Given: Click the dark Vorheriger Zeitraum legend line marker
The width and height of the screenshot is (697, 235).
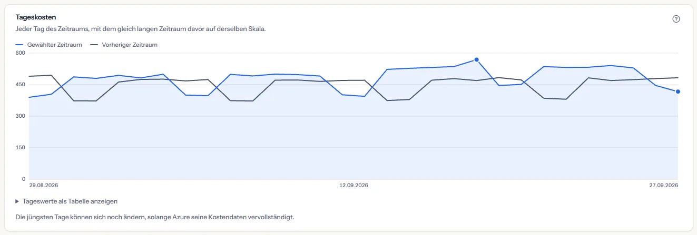Looking at the screenshot, I should (94, 45).
